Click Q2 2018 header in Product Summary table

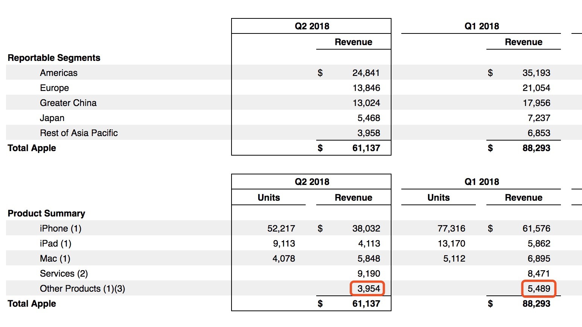point(312,182)
